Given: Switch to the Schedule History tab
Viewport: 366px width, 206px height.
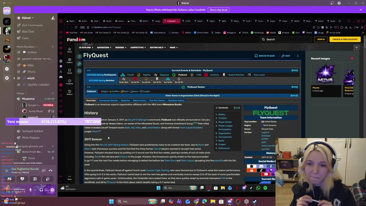Looking at the screenshot, I should pyautogui.click(x=176, y=100).
